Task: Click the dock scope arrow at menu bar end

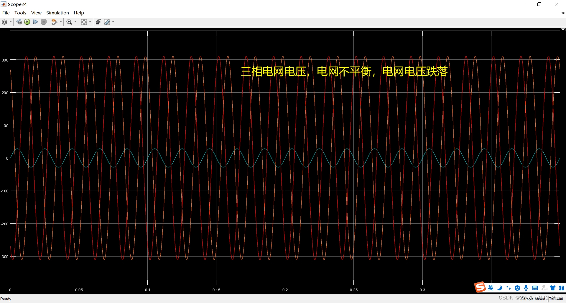Action: pyautogui.click(x=563, y=13)
